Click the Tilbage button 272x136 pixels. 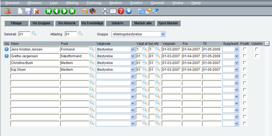[16, 23]
